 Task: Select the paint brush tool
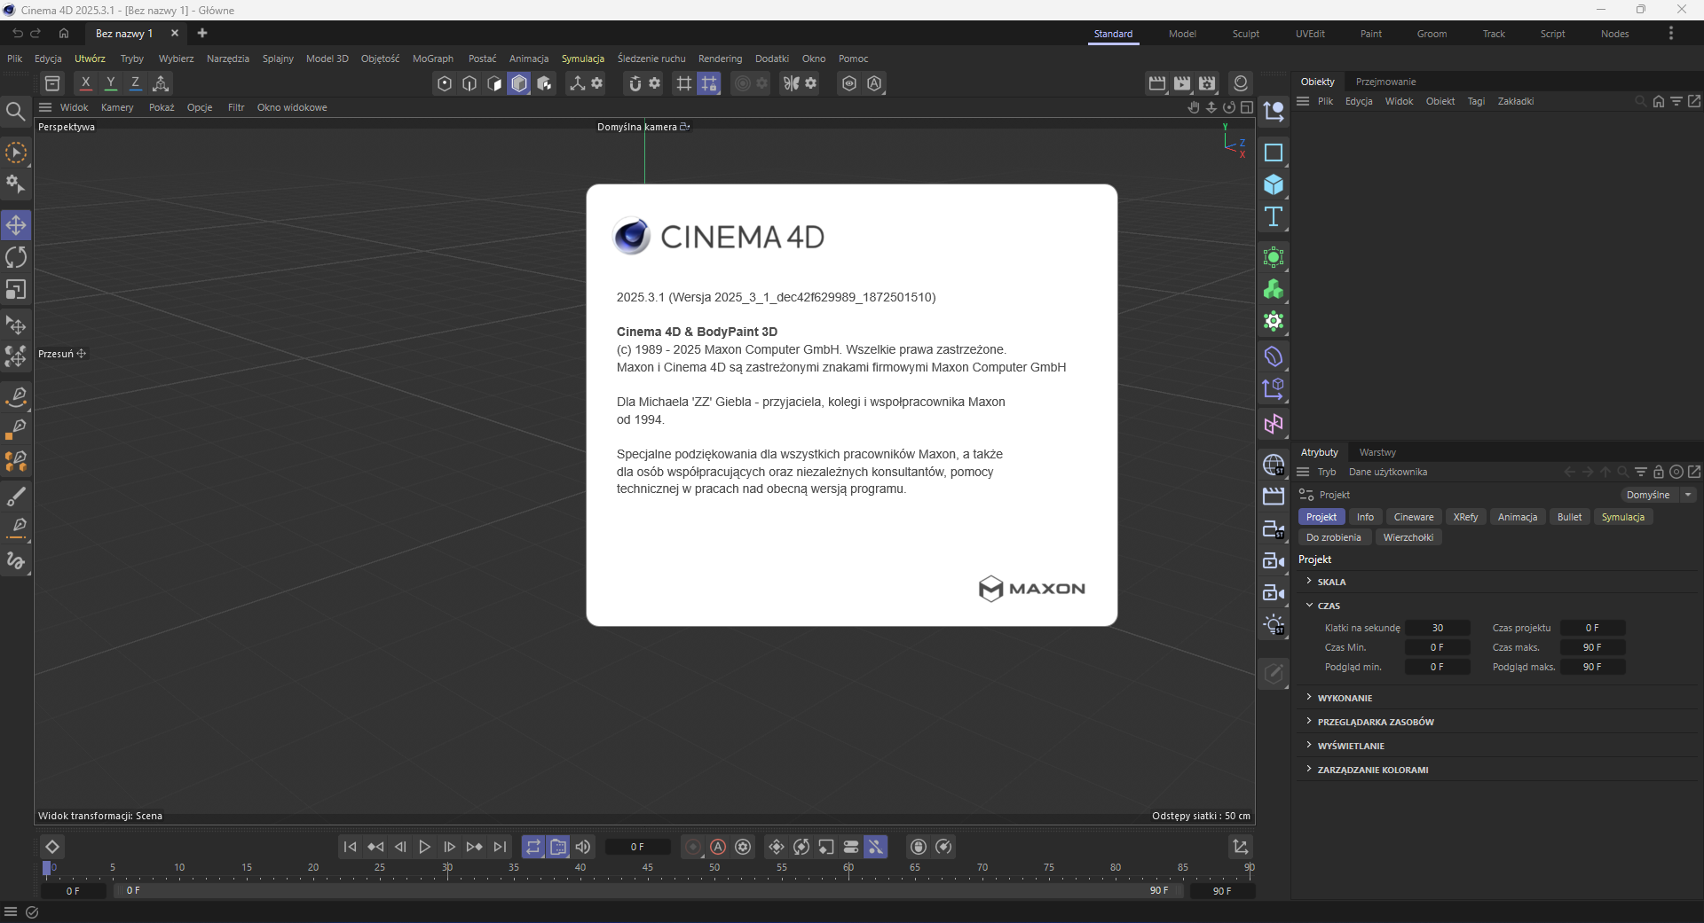[x=16, y=496]
